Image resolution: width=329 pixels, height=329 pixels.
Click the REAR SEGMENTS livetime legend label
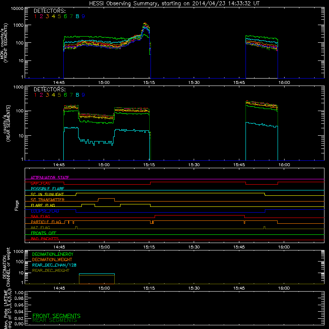(55, 320)
